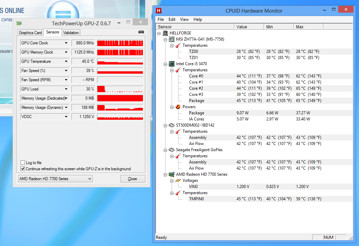Image resolution: width=359 pixels, height=246 pixels.
Task: Collapse the Intel Core i5 3470 node
Action: 165,64
